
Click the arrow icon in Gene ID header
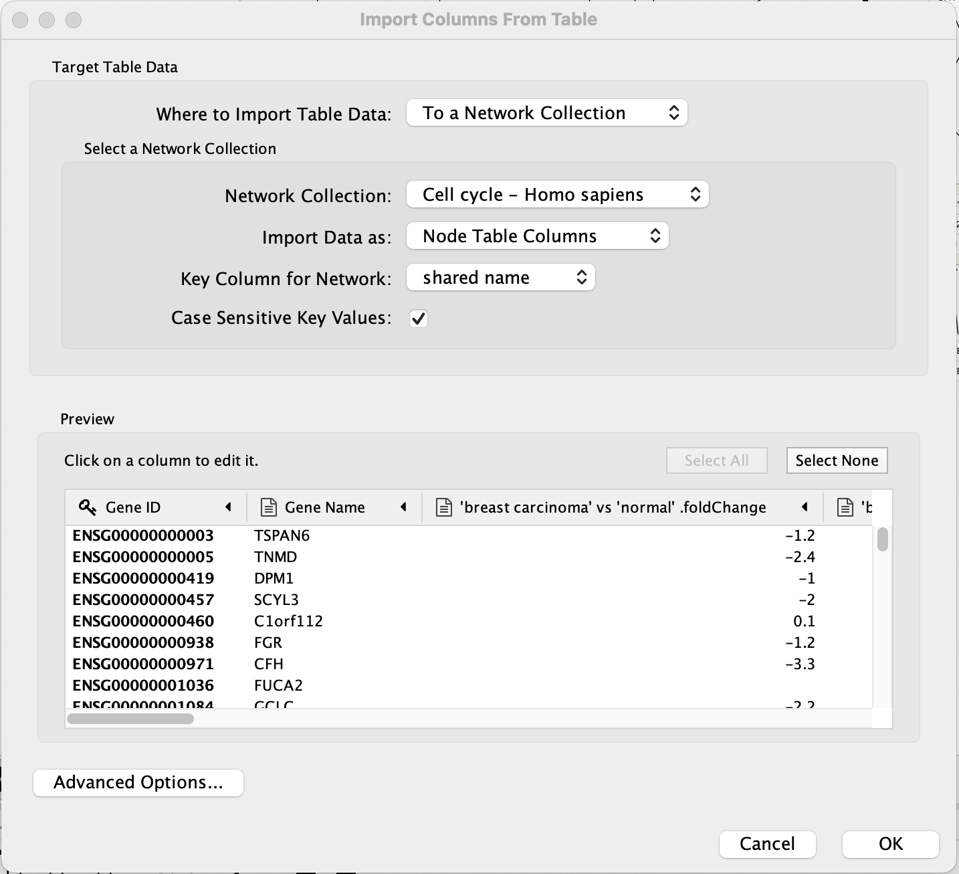228,507
